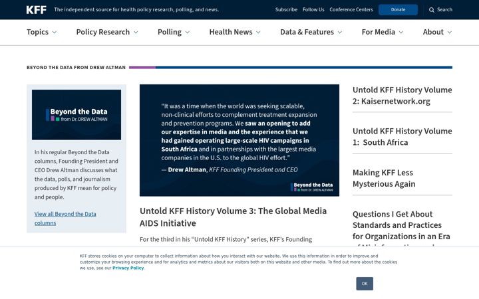Screen dimensions: 479x299
Task: Open the Follow Us link
Action: tap(313, 9)
